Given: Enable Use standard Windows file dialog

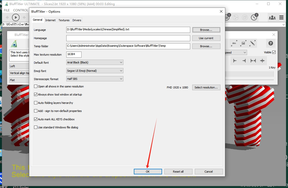Looking at the screenshot, I should (x=36, y=127).
